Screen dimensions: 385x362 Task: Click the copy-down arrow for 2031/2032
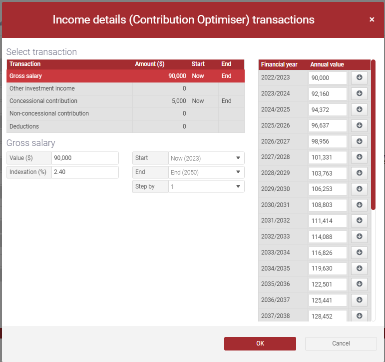pyautogui.click(x=359, y=220)
